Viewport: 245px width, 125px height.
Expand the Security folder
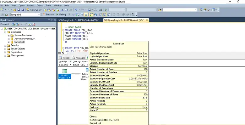[x=5, y=46]
